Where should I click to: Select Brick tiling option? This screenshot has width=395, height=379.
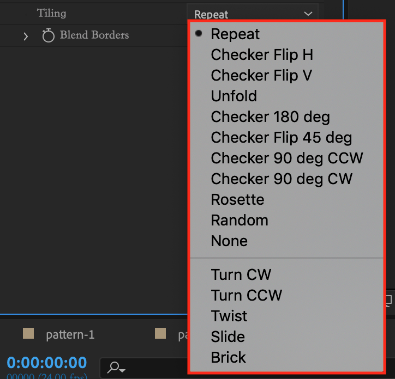(x=228, y=358)
